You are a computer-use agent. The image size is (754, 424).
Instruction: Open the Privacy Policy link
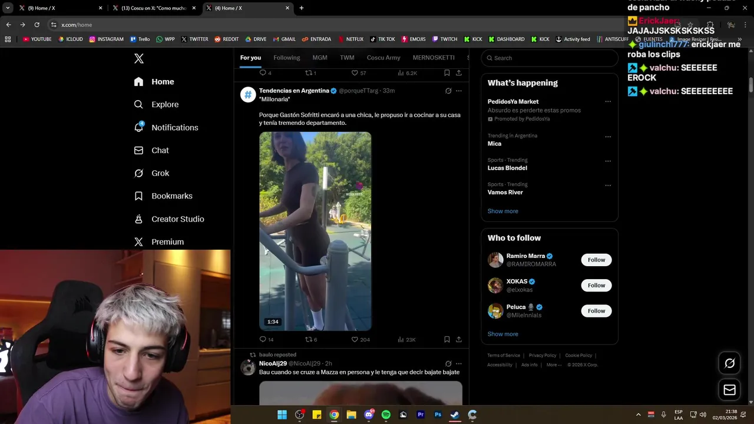(543, 356)
